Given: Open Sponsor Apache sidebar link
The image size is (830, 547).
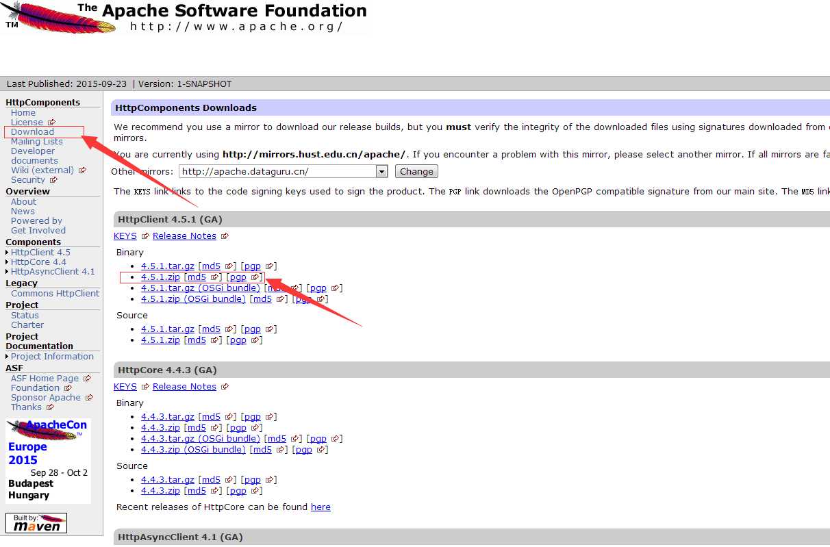Looking at the screenshot, I should pyautogui.click(x=46, y=398).
